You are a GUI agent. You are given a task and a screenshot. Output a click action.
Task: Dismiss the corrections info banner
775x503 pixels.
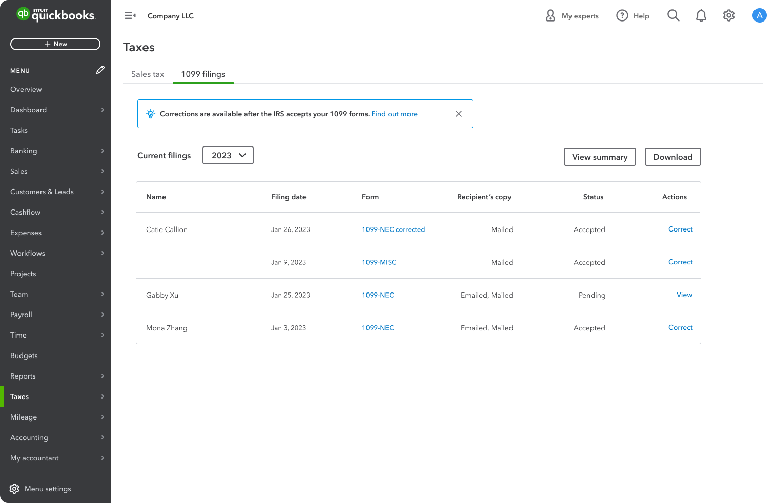[x=459, y=114]
